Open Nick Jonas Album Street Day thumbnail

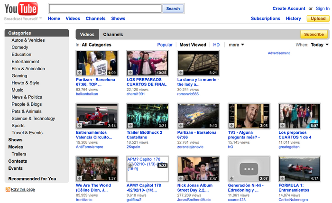coord(198,169)
